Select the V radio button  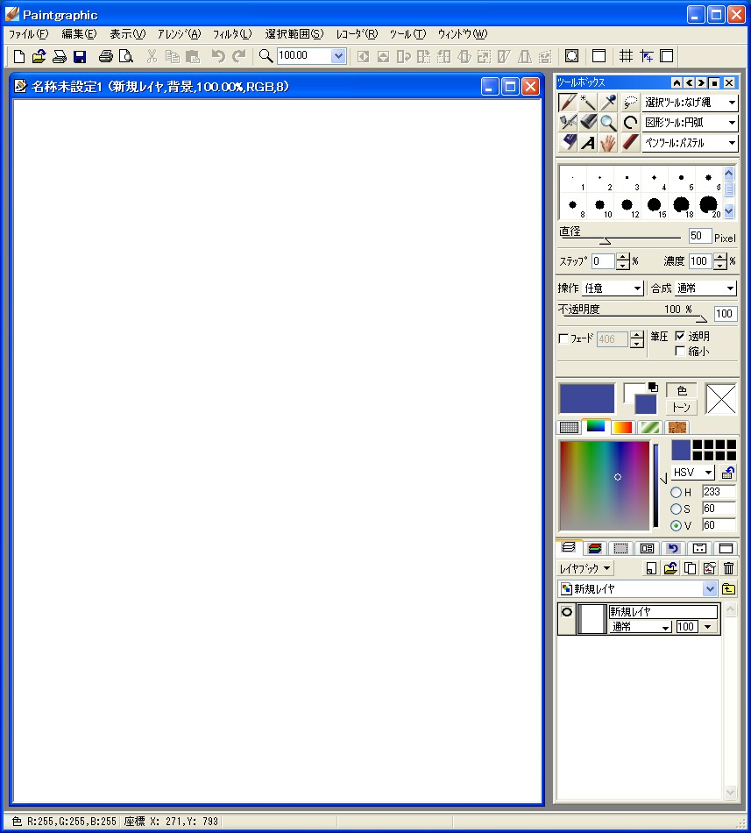677,525
